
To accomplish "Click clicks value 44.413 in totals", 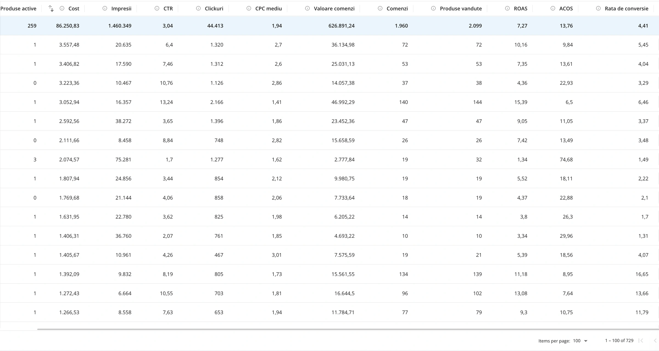I will click(215, 26).
